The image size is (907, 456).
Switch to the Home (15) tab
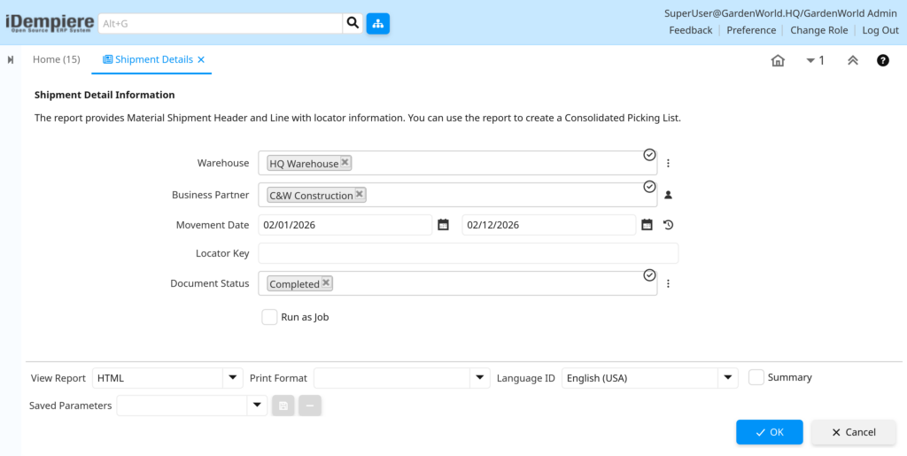click(x=56, y=59)
